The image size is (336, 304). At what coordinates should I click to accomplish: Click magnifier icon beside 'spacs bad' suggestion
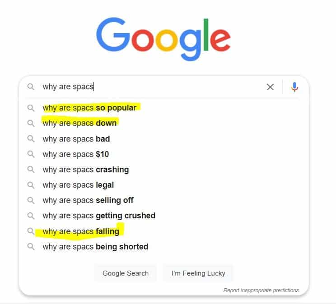[x=31, y=139]
